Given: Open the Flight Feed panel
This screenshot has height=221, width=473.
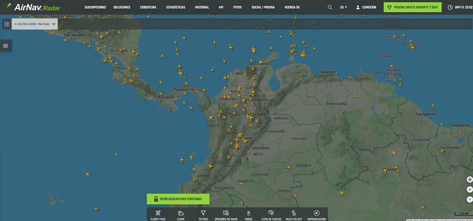Looking at the screenshot, I should [158, 215].
